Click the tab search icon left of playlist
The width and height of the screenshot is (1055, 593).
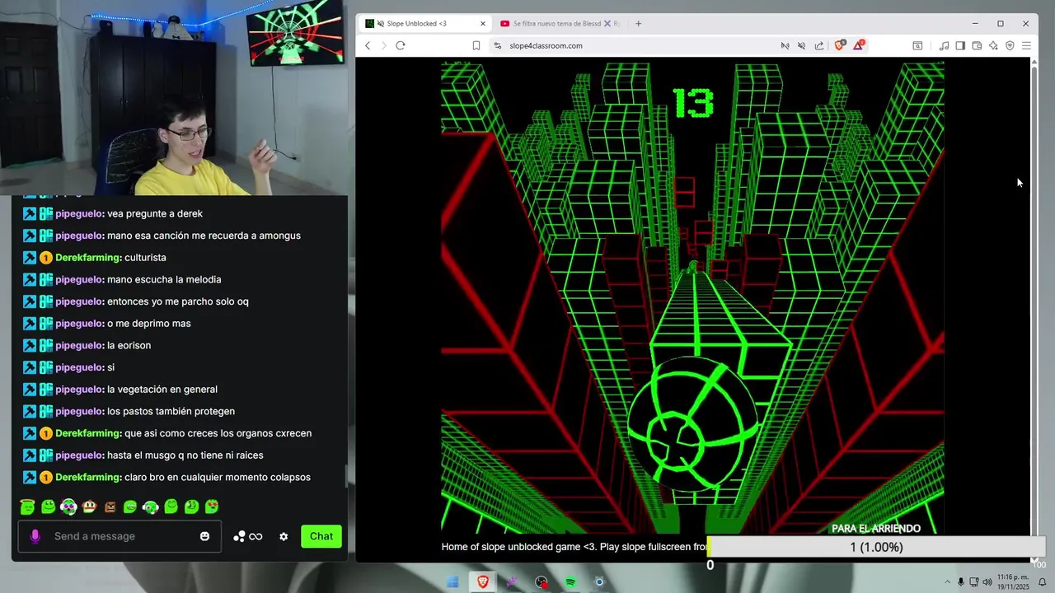point(917,45)
